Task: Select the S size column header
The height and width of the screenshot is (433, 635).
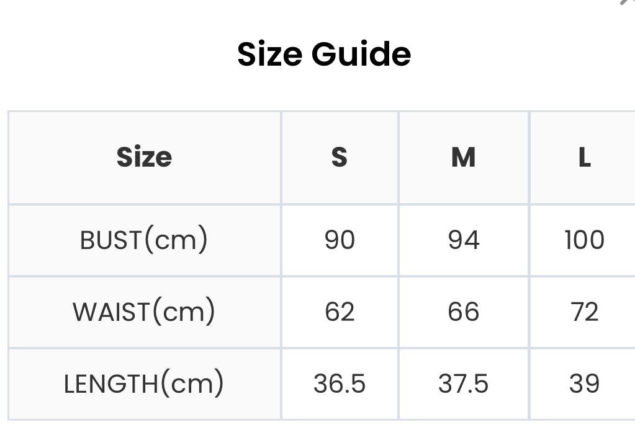Action: [340, 157]
